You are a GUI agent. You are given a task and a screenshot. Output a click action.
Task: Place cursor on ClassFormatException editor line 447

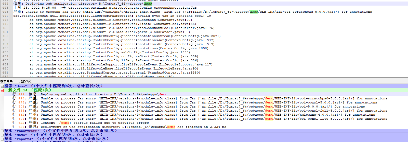click(112, 16)
